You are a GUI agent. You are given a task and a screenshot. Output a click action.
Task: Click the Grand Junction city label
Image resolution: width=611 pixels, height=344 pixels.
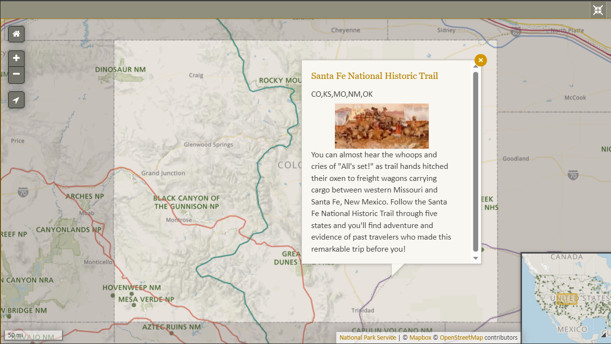point(163,173)
